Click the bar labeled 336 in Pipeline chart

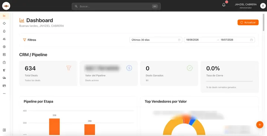[54, 127]
